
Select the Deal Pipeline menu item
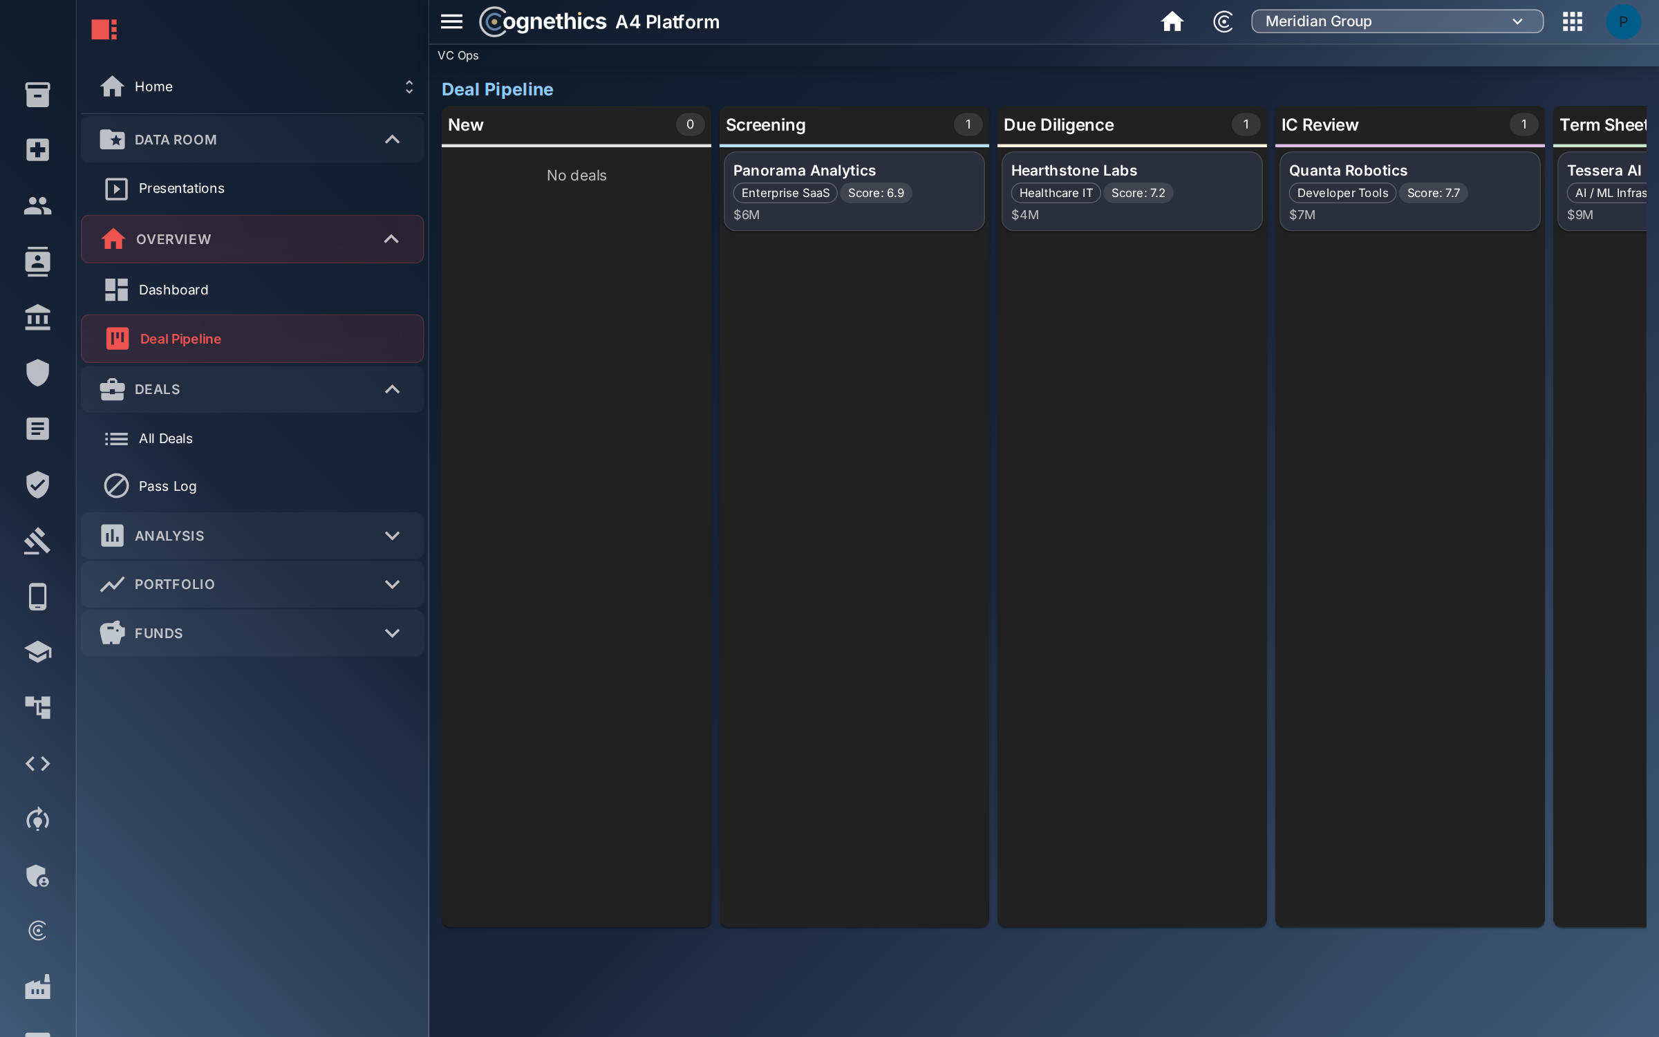pyautogui.click(x=252, y=339)
